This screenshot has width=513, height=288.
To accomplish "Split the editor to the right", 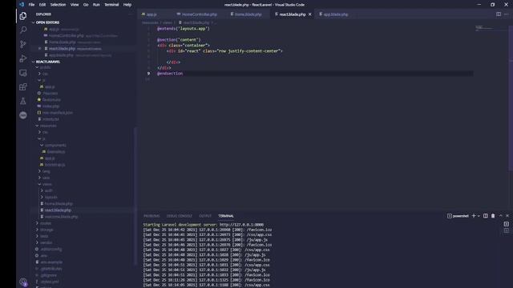I will pos(499,14).
